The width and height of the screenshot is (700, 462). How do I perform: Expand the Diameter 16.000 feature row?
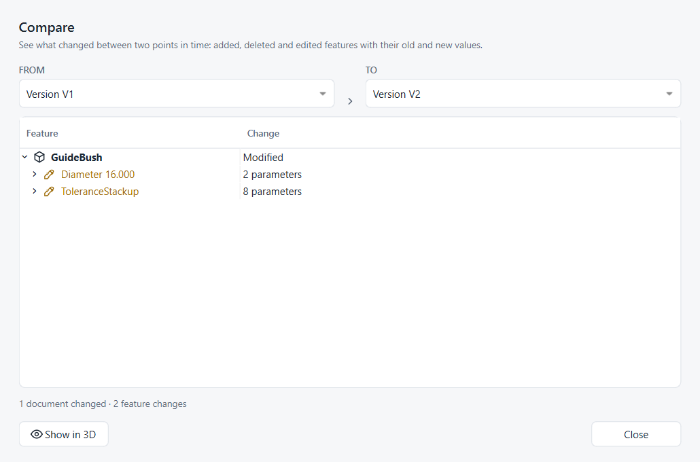coord(35,174)
